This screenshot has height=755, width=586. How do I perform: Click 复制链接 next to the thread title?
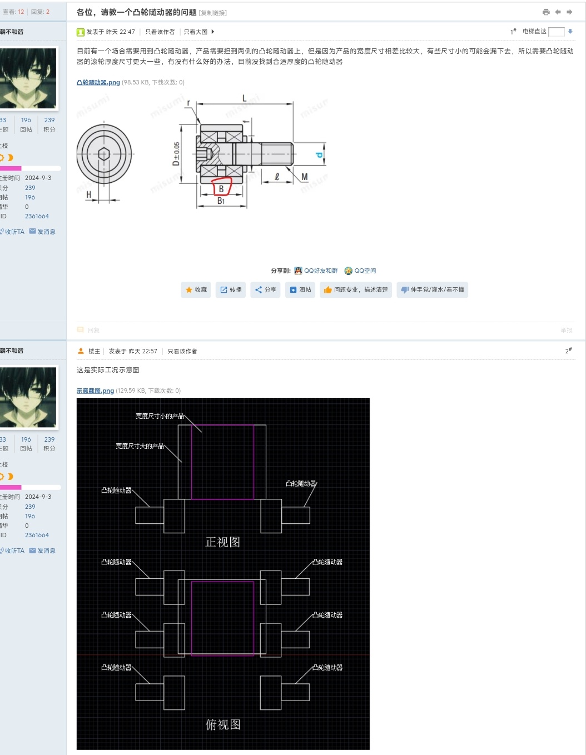(x=212, y=13)
